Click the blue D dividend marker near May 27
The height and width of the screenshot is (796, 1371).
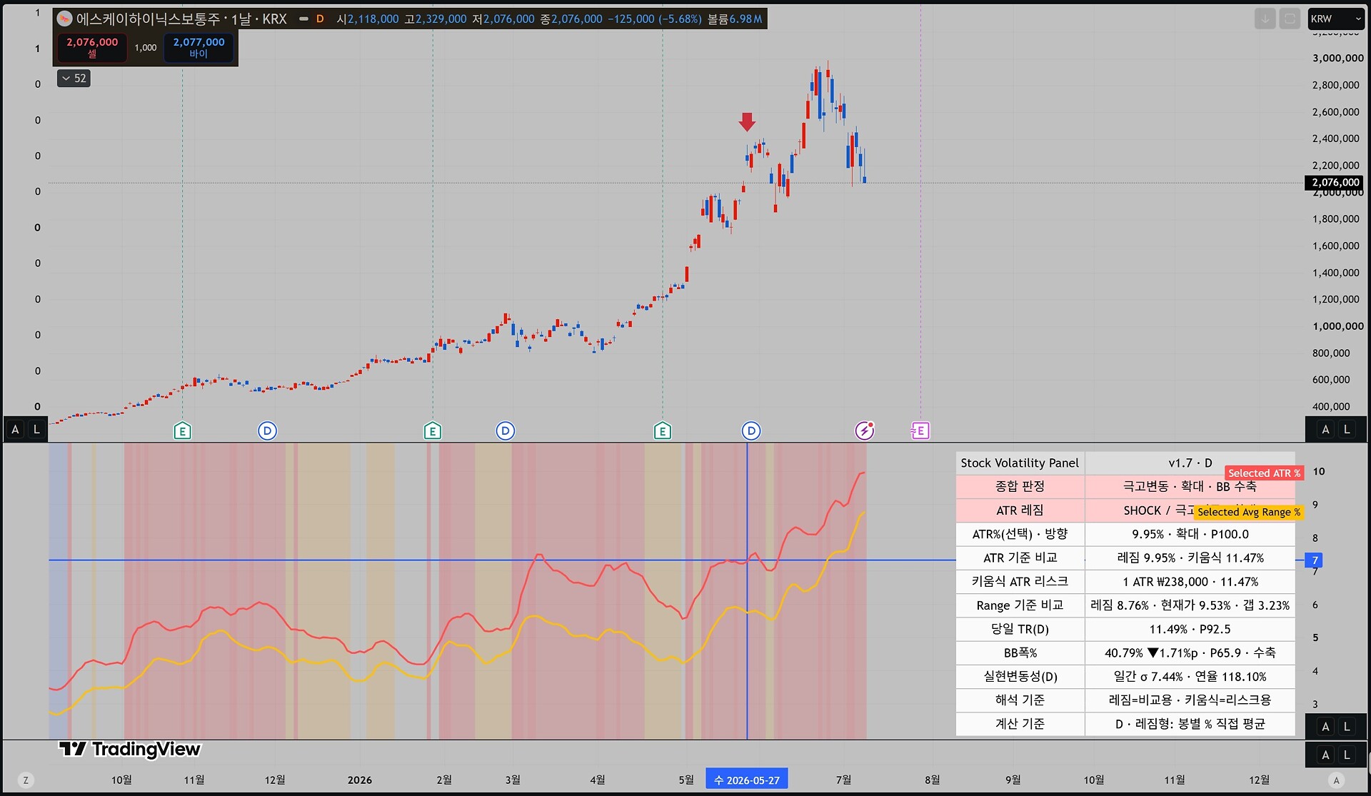750,430
